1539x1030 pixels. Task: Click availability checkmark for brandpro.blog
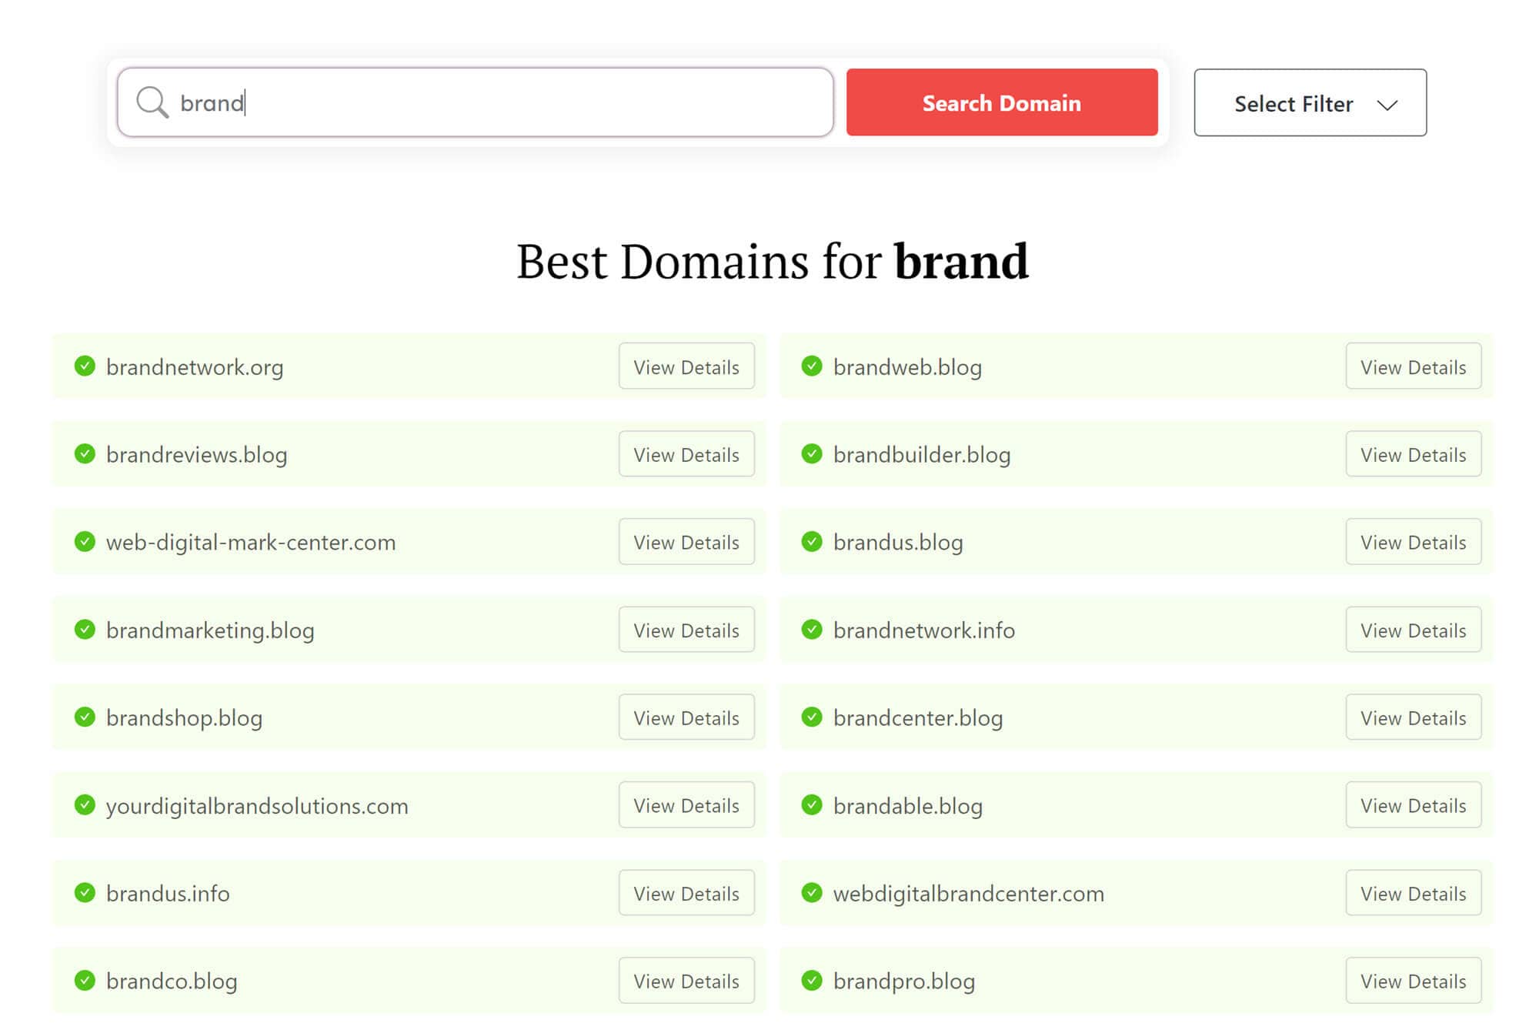[813, 981]
